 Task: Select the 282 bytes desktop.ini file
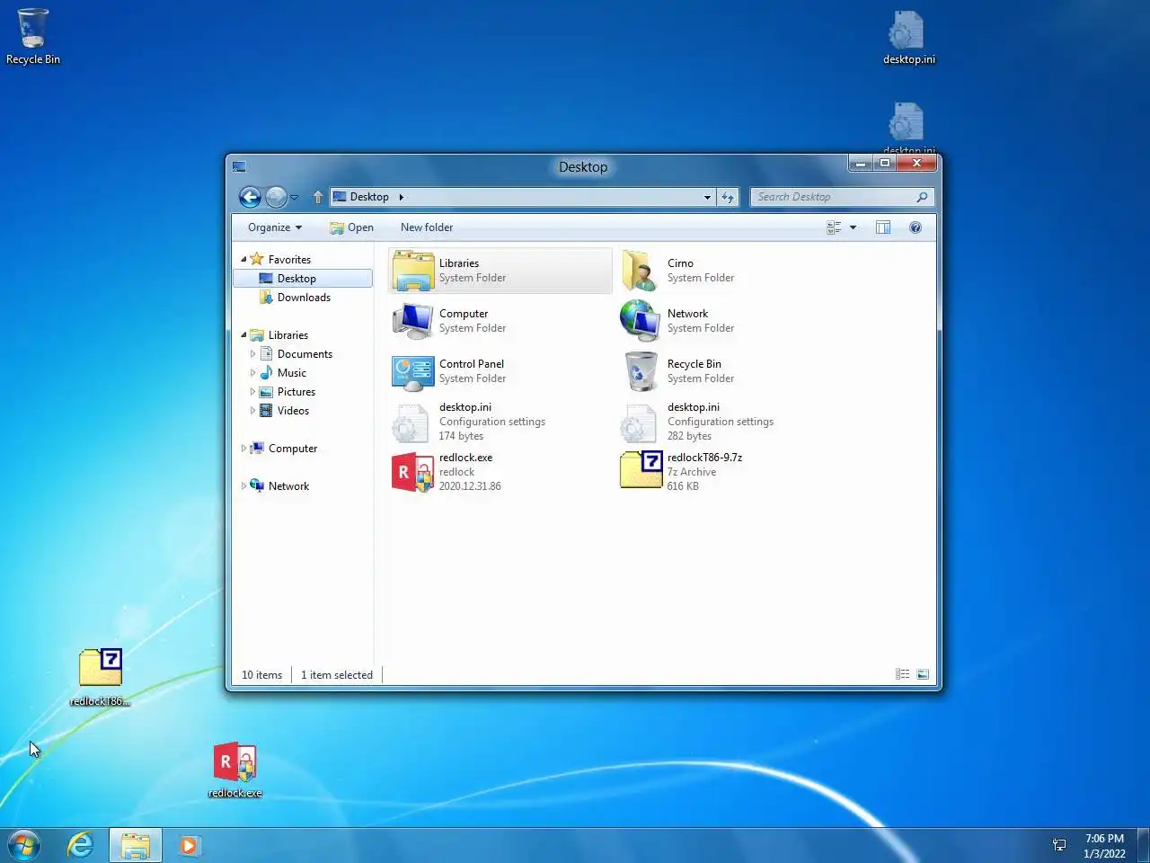(728, 422)
